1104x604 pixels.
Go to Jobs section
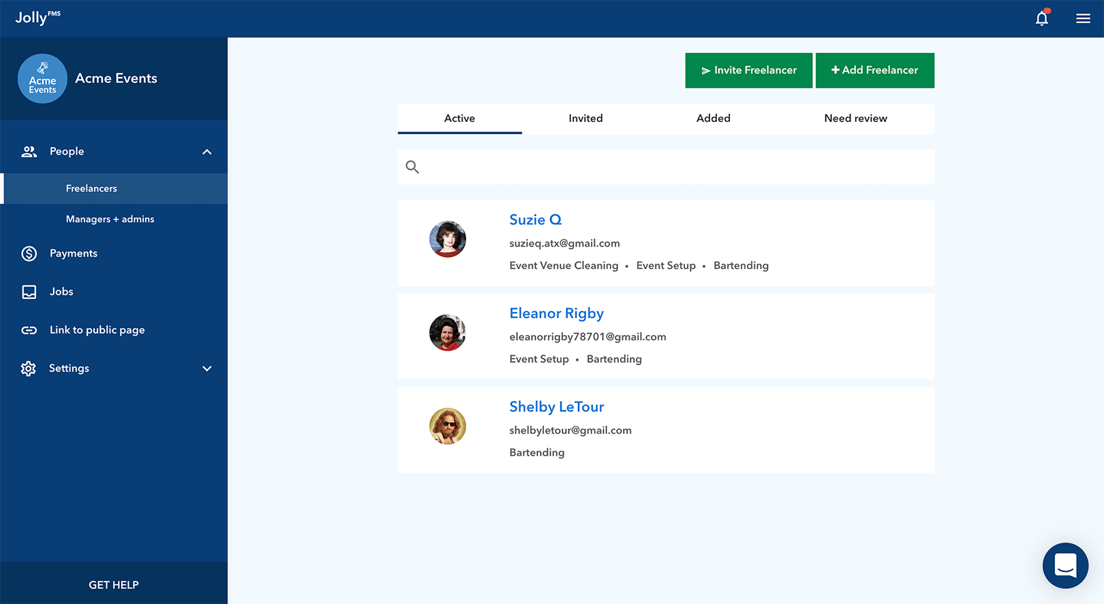point(61,291)
